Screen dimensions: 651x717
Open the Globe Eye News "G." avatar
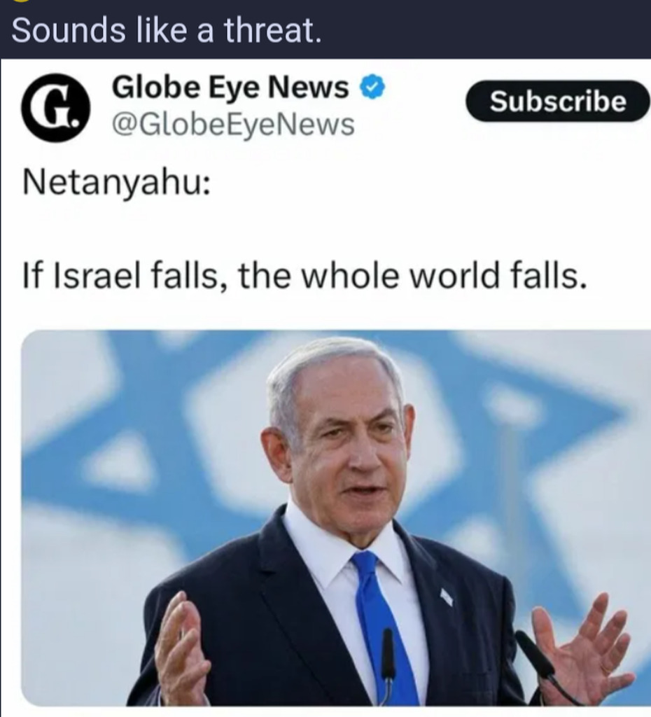[x=56, y=107]
